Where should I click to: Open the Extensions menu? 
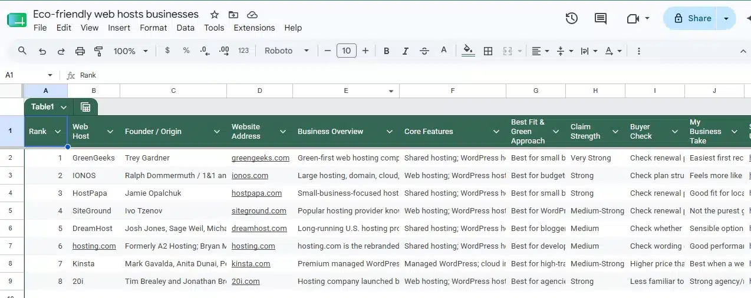[x=254, y=28]
